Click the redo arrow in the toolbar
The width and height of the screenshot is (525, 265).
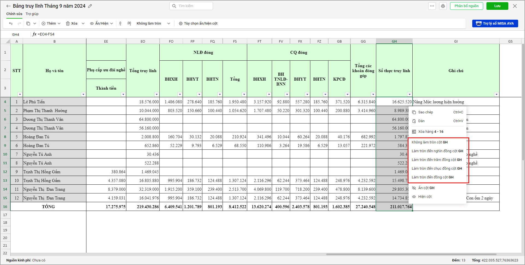(x=19, y=23)
